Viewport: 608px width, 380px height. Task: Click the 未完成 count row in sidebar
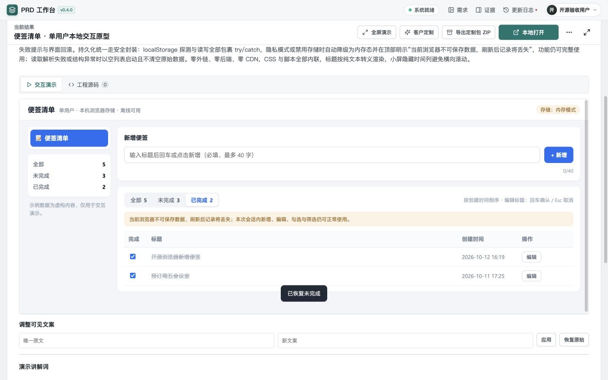click(x=69, y=176)
